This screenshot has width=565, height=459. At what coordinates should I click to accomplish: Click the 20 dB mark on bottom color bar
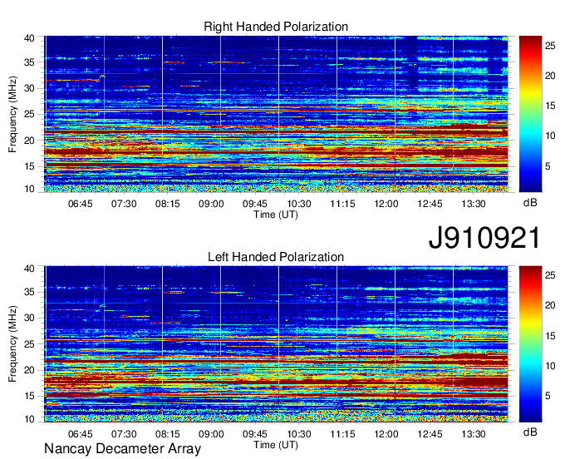coord(550,305)
